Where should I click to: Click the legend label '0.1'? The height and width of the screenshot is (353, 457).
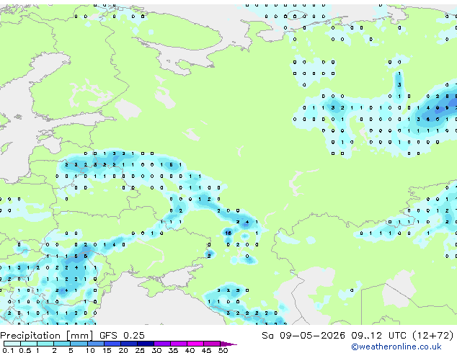click(8, 350)
